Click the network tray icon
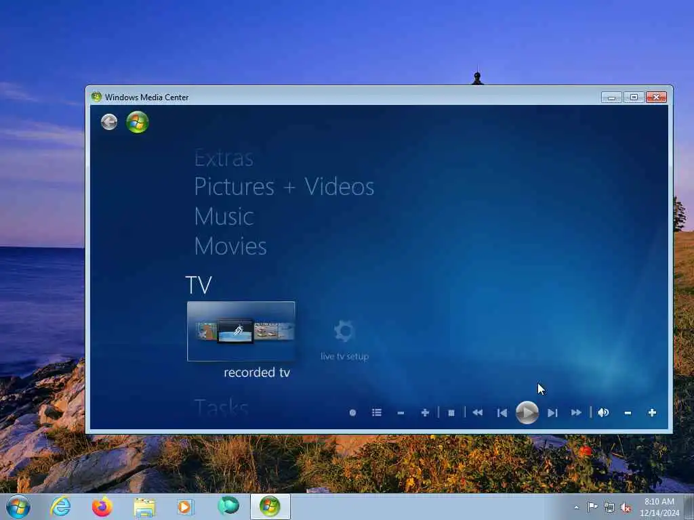The width and height of the screenshot is (694, 520). pos(609,507)
